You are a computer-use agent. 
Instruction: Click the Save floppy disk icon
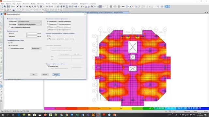(x=8, y=6)
